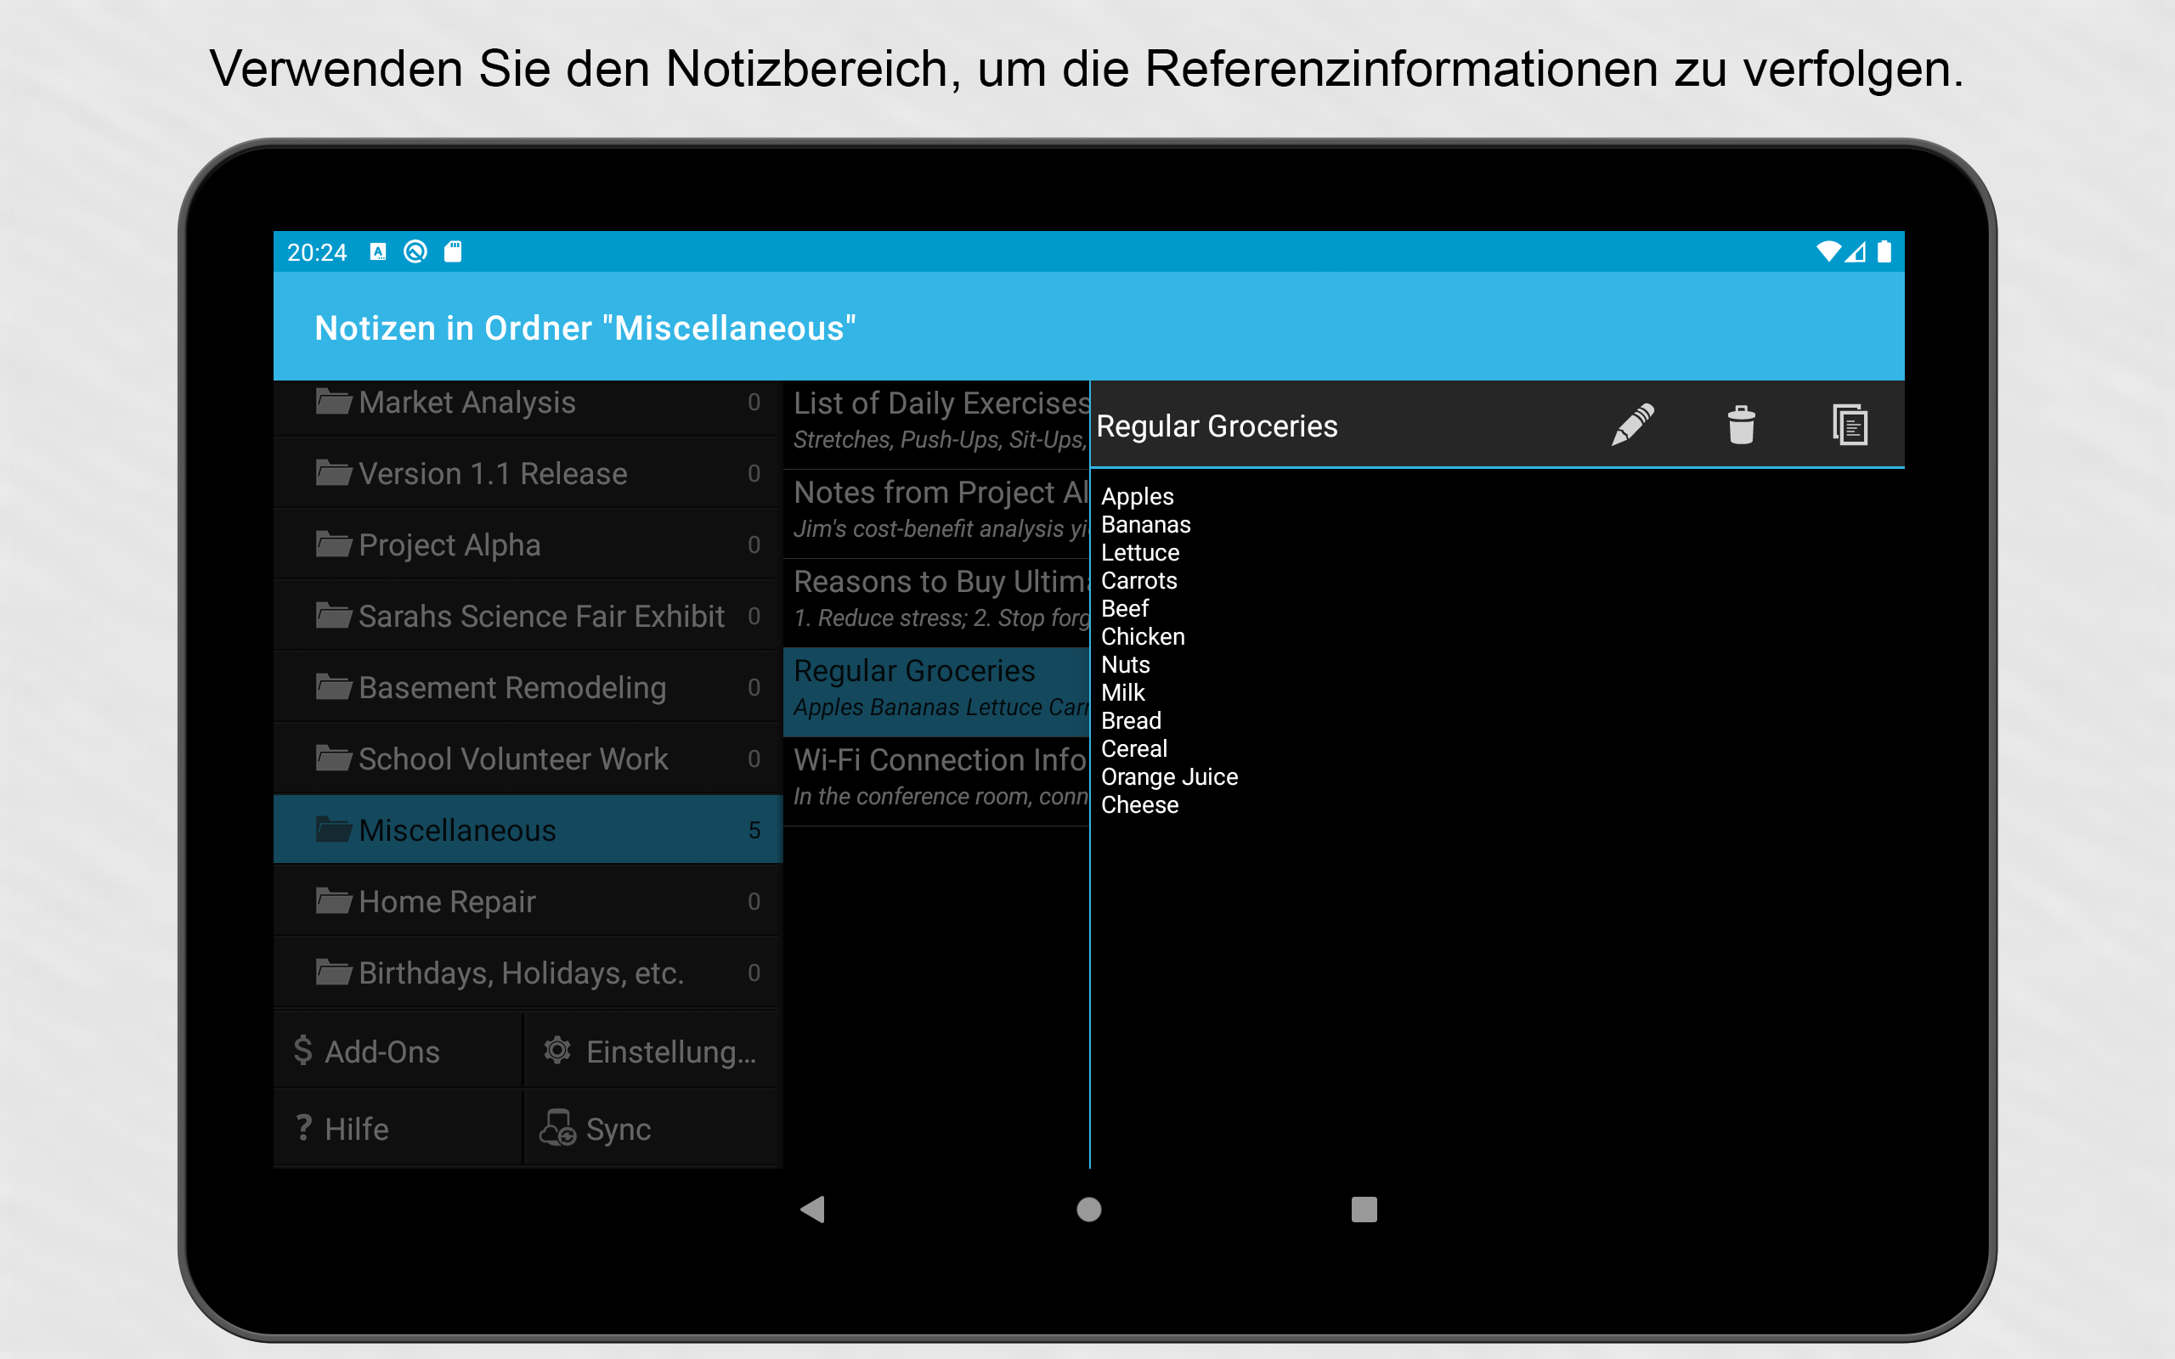This screenshot has width=2175, height=1359.
Task: Open the Hilfe help button
Action: [398, 1128]
